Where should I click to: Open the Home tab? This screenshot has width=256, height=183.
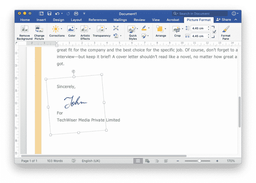[x=25, y=20]
